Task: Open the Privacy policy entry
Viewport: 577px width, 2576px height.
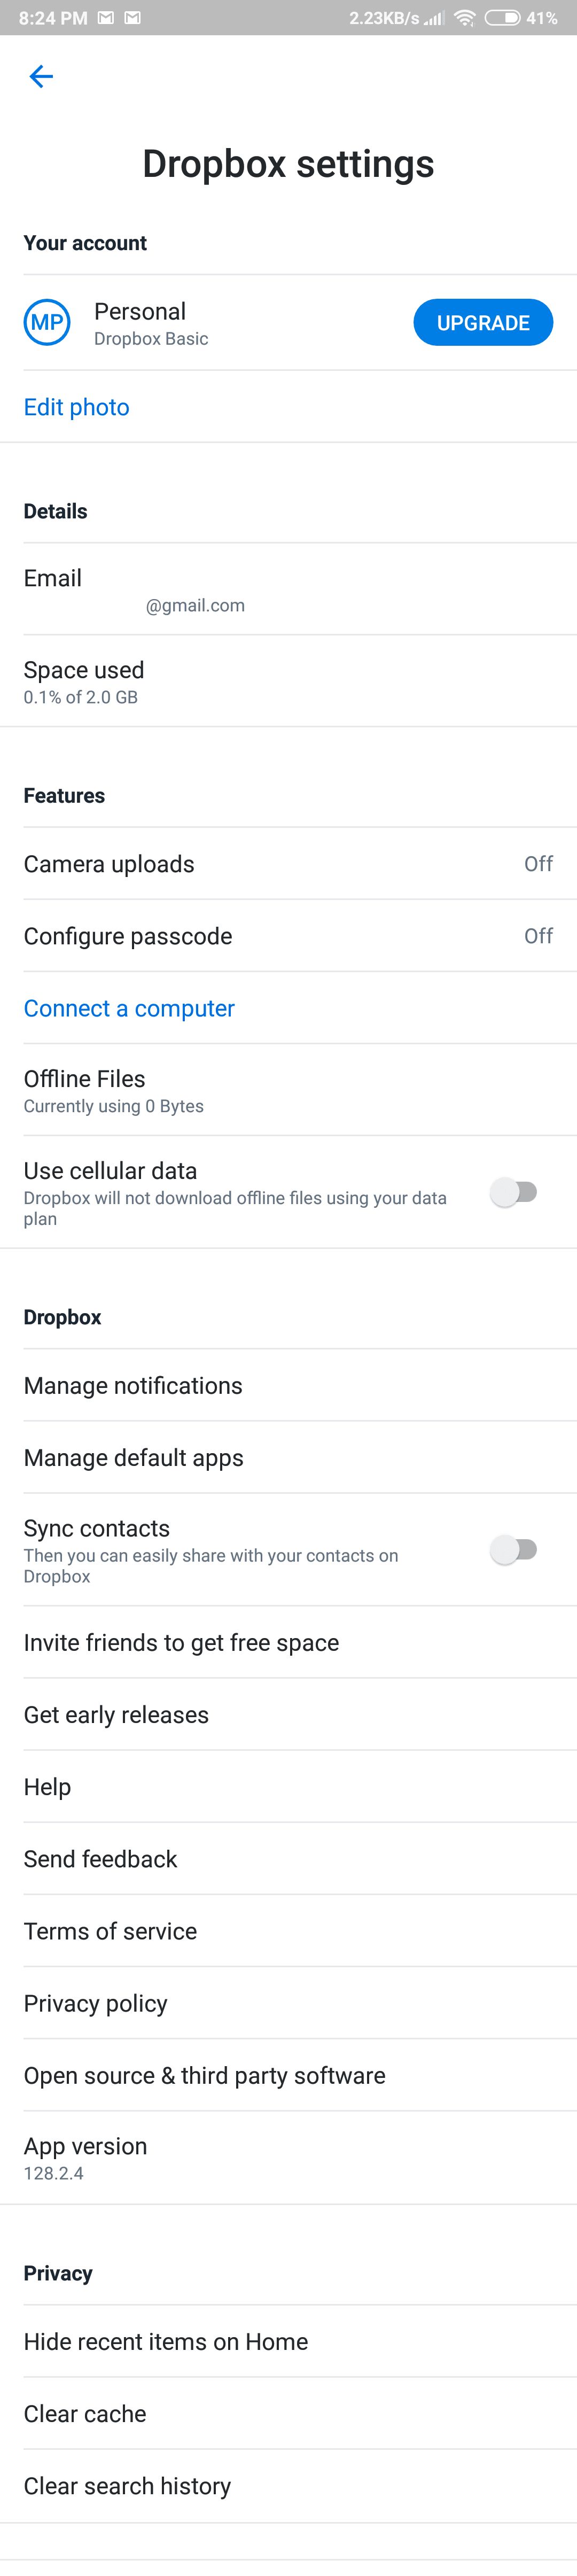Action: [288, 2003]
